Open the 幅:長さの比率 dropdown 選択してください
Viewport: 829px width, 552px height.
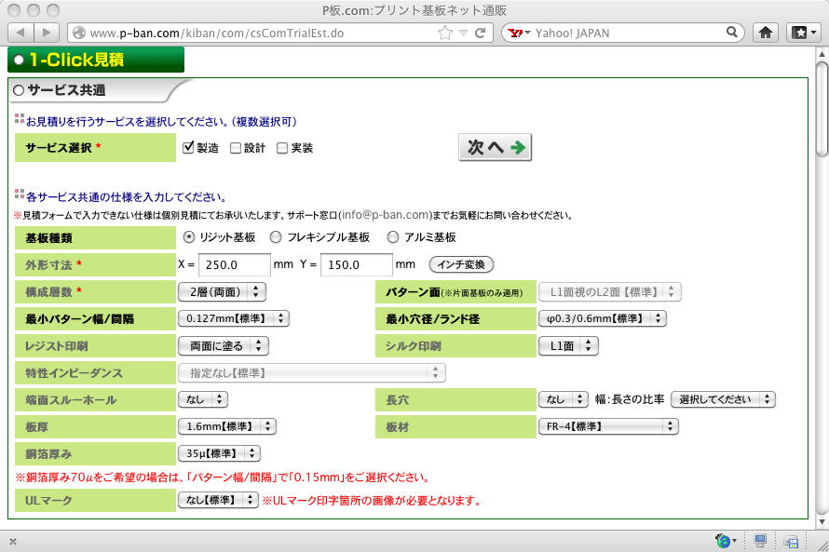(x=723, y=399)
